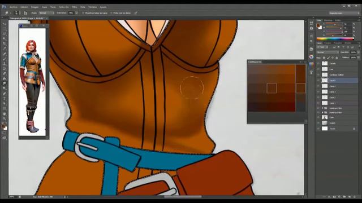Click the foreground color swatch in toolbar

coord(3,126)
